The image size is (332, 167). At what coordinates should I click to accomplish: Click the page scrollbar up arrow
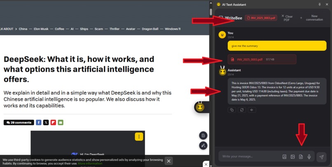[x=211, y=3]
